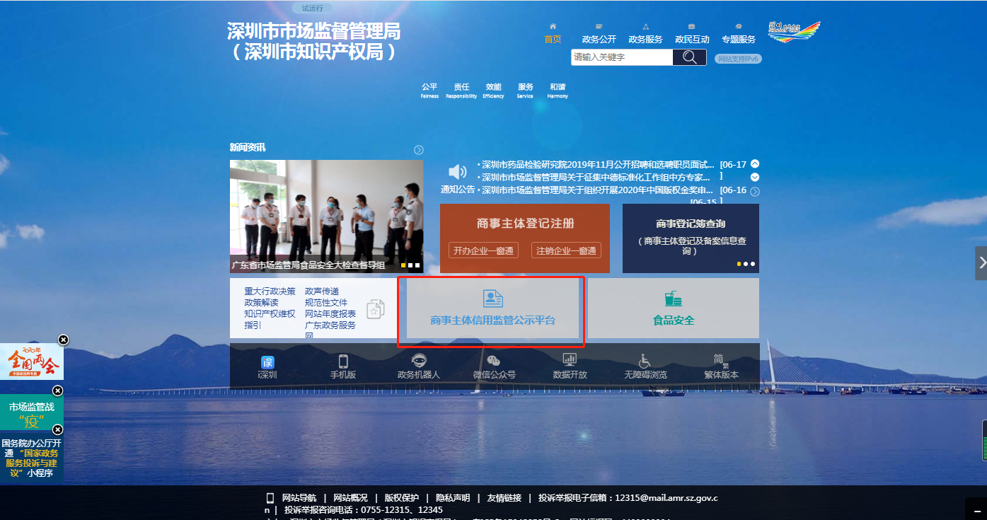
Task: Select first yellow dot on 商事登记簿查询 card
Action: 739,264
